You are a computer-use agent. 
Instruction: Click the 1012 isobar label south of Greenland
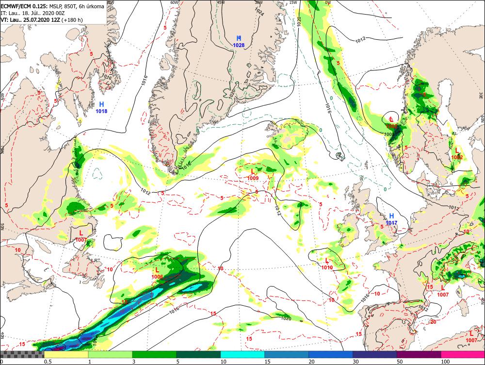click(x=145, y=192)
